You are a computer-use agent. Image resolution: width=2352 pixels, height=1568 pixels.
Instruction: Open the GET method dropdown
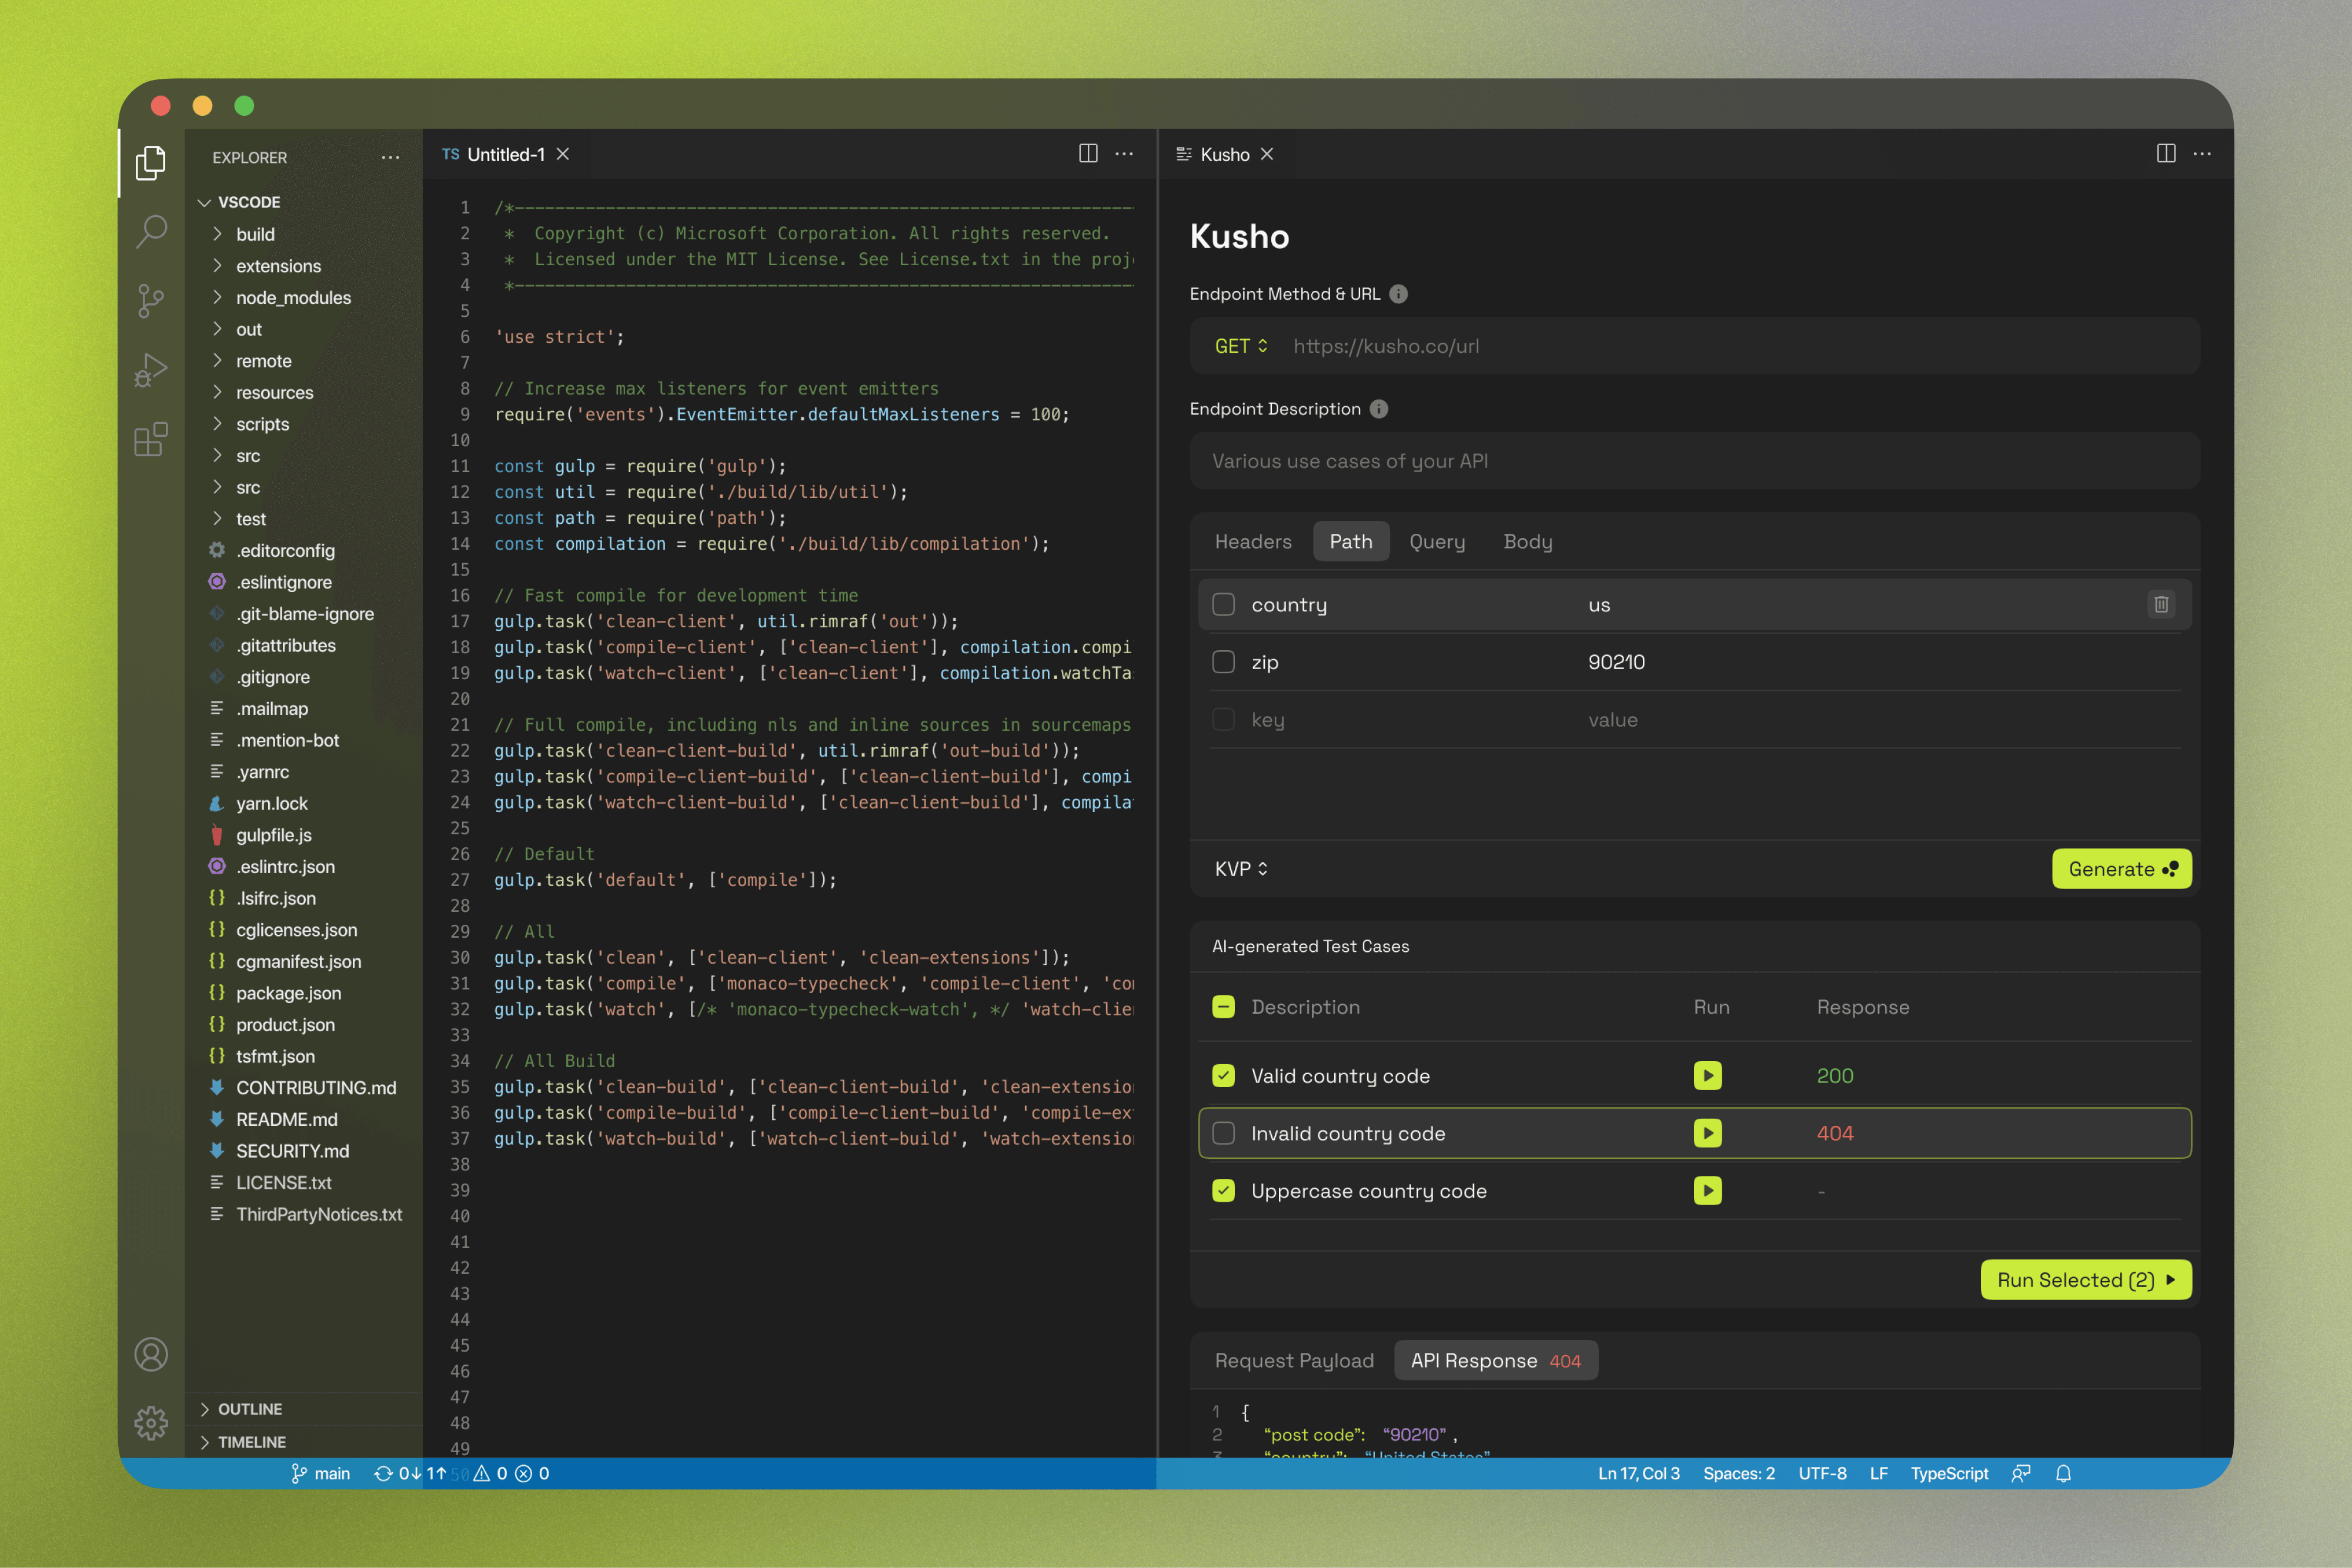[1241, 346]
